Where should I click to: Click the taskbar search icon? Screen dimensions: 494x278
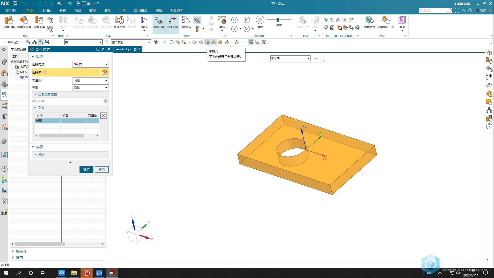pyautogui.click(x=19, y=273)
